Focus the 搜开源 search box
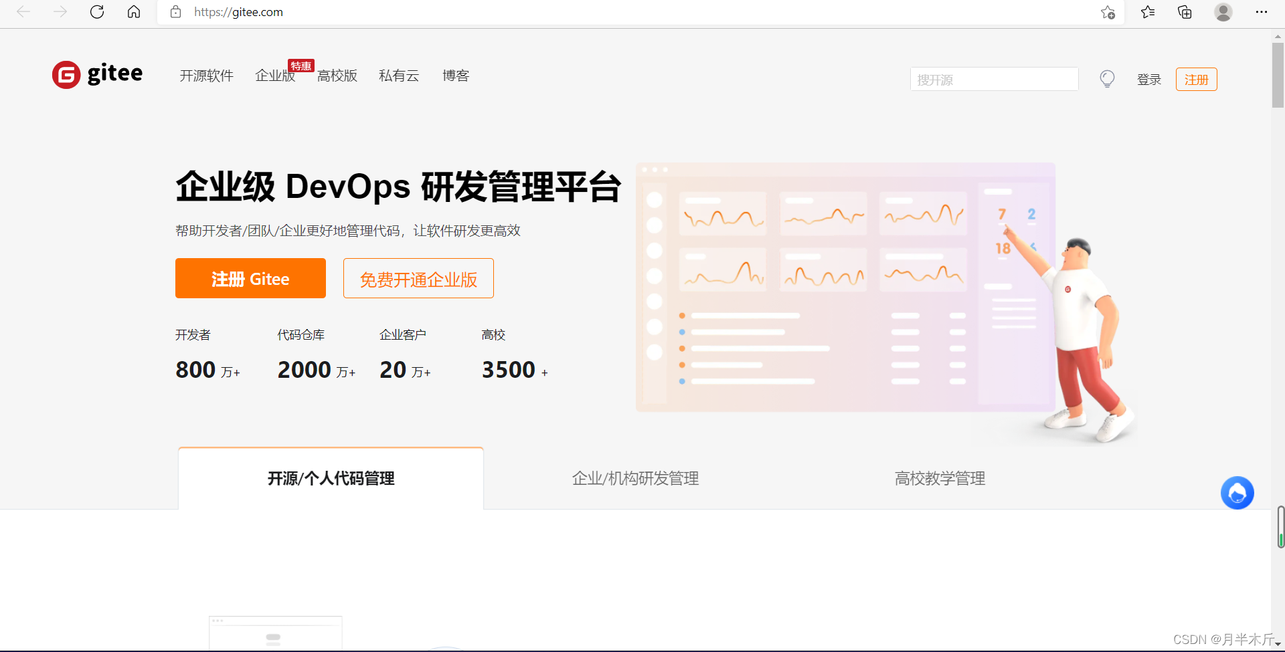Screen dimensions: 1285x652 pos(994,79)
